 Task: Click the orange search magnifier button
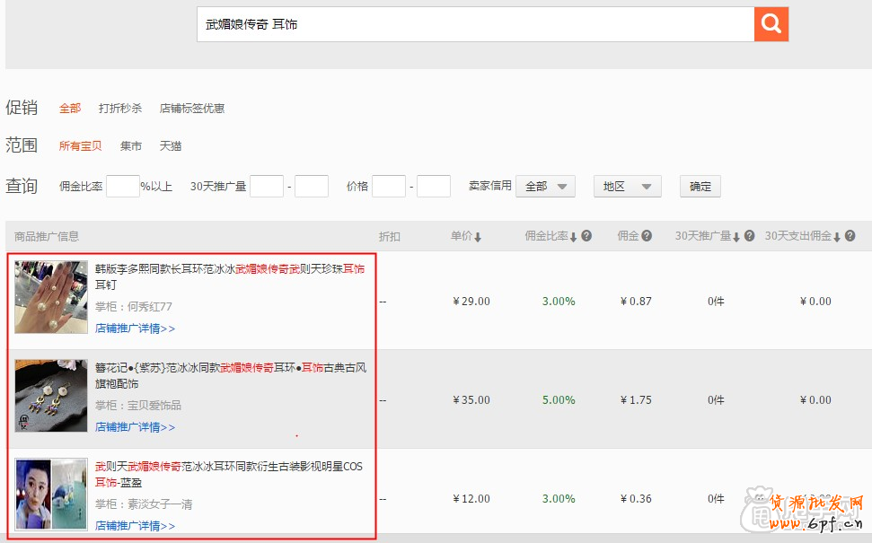pos(771,24)
